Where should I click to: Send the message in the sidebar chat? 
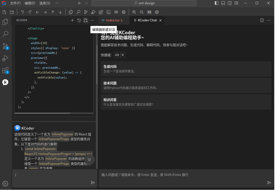click(x=93, y=183)
